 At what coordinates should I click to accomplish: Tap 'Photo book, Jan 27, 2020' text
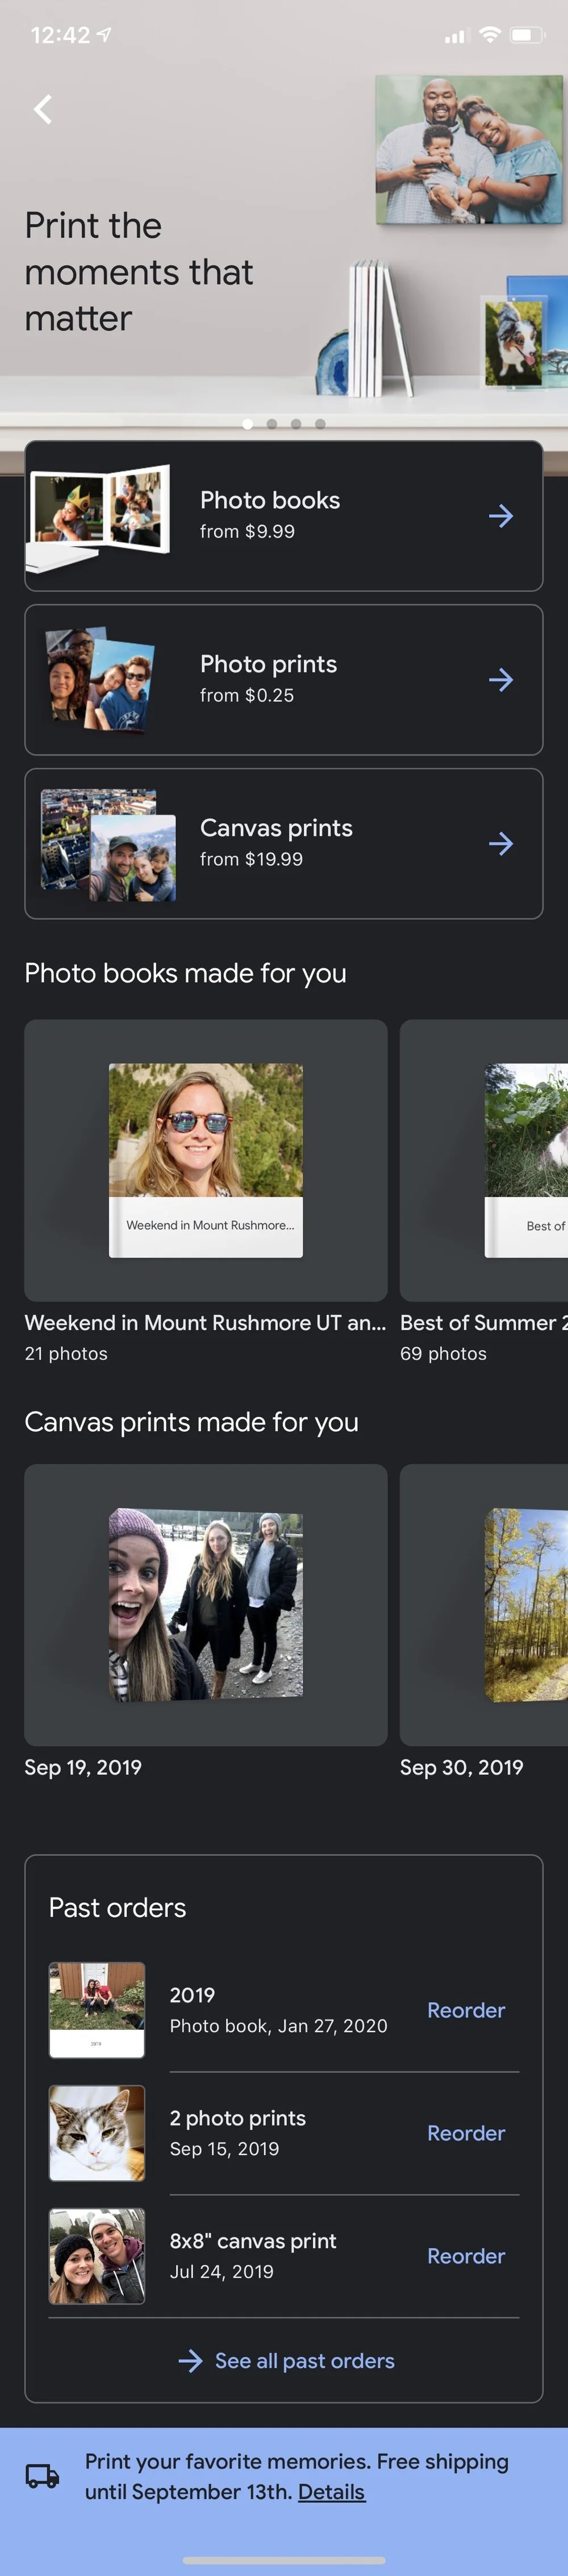pos(278,2026)
